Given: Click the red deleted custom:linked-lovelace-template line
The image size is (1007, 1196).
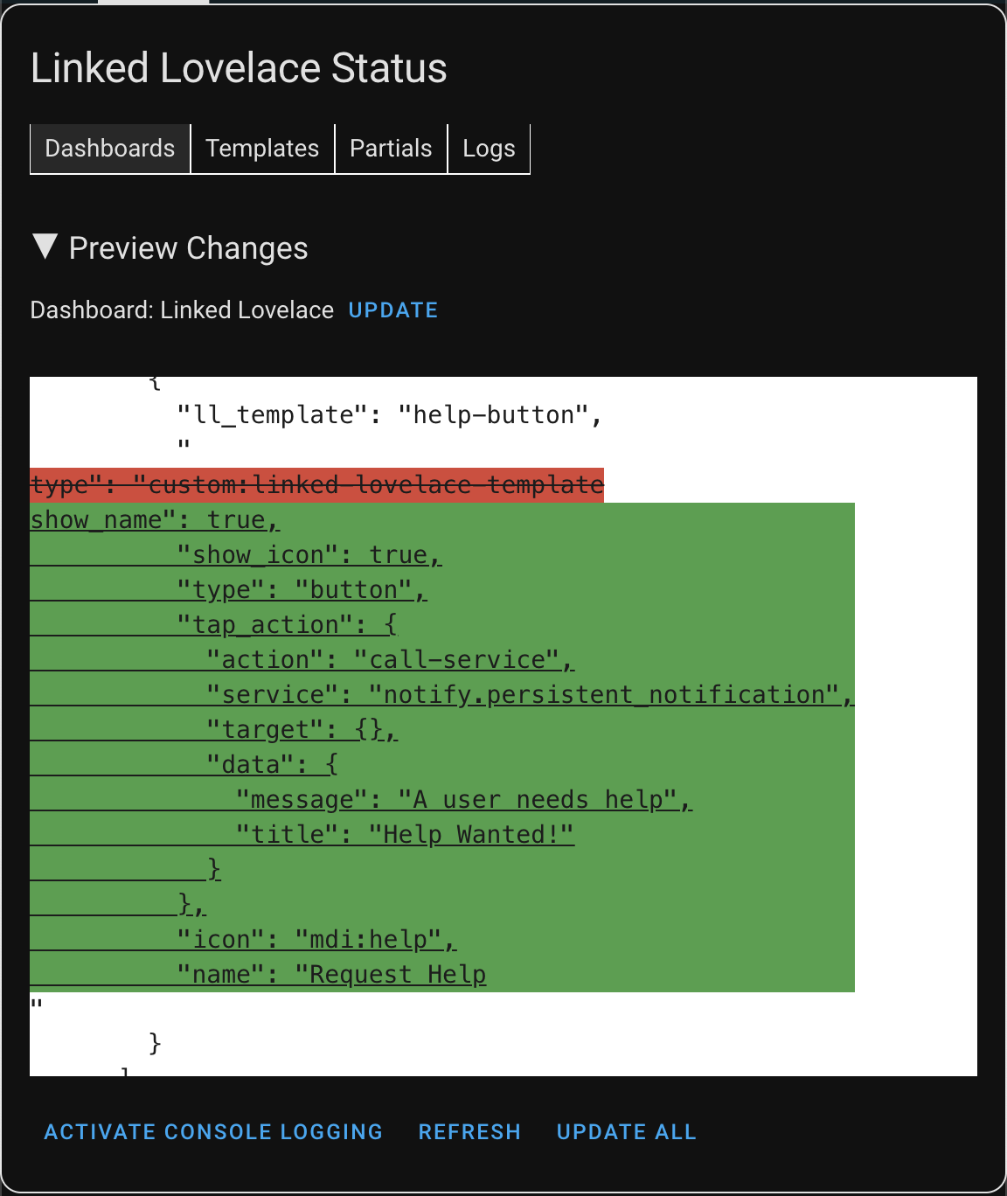Looking at the screenshot, I should click(x=315, y=484).
